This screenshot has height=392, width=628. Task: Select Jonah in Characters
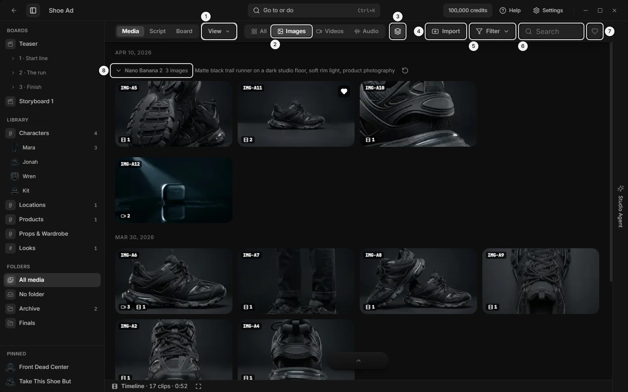(52, 162)
